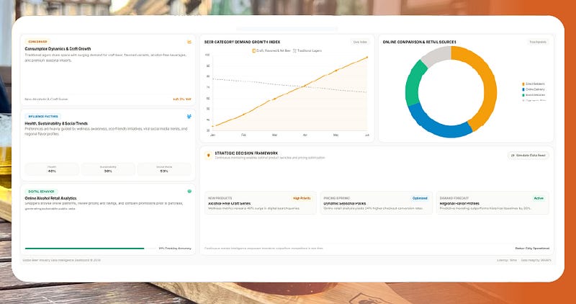Click the Online Alcohol Retail Analytics heading
The image size is (576, 304).
click(x=50, y=199)
